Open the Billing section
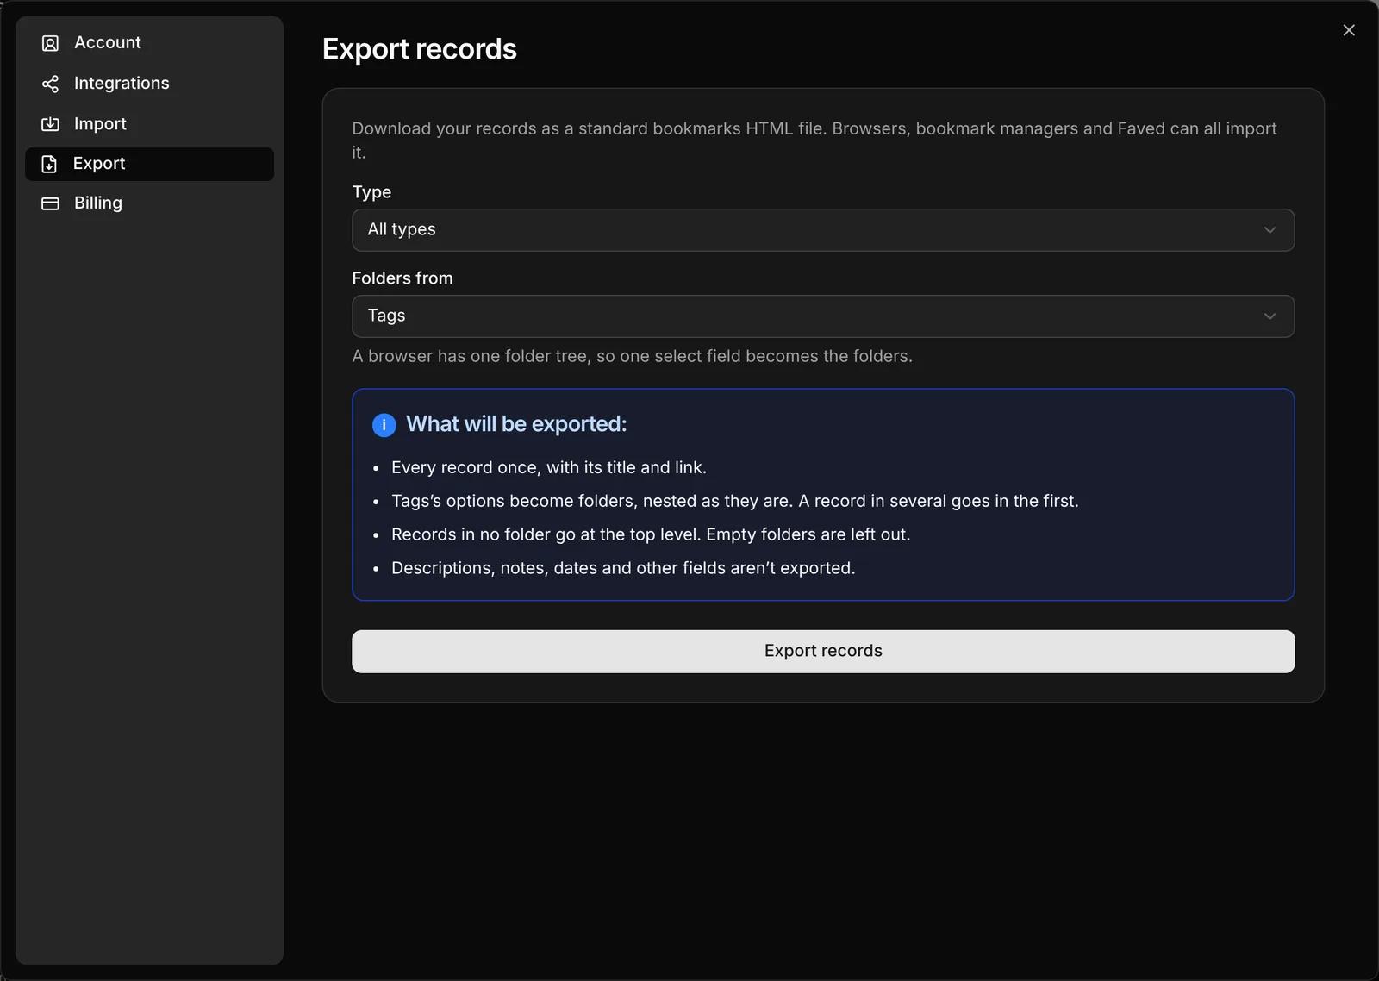Screen dimensions: 1379x981 pos(149,203)
